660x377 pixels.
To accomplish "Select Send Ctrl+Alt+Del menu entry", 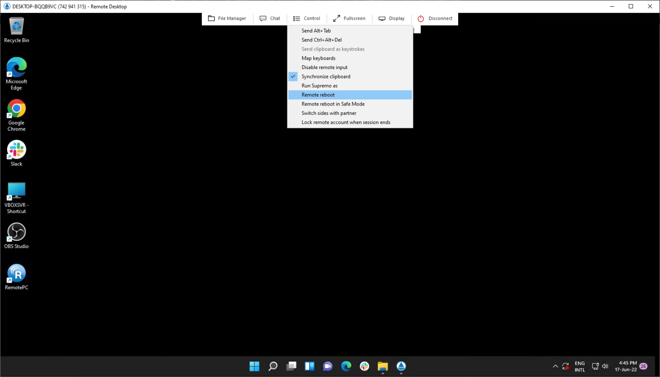I will coord(350,40).
